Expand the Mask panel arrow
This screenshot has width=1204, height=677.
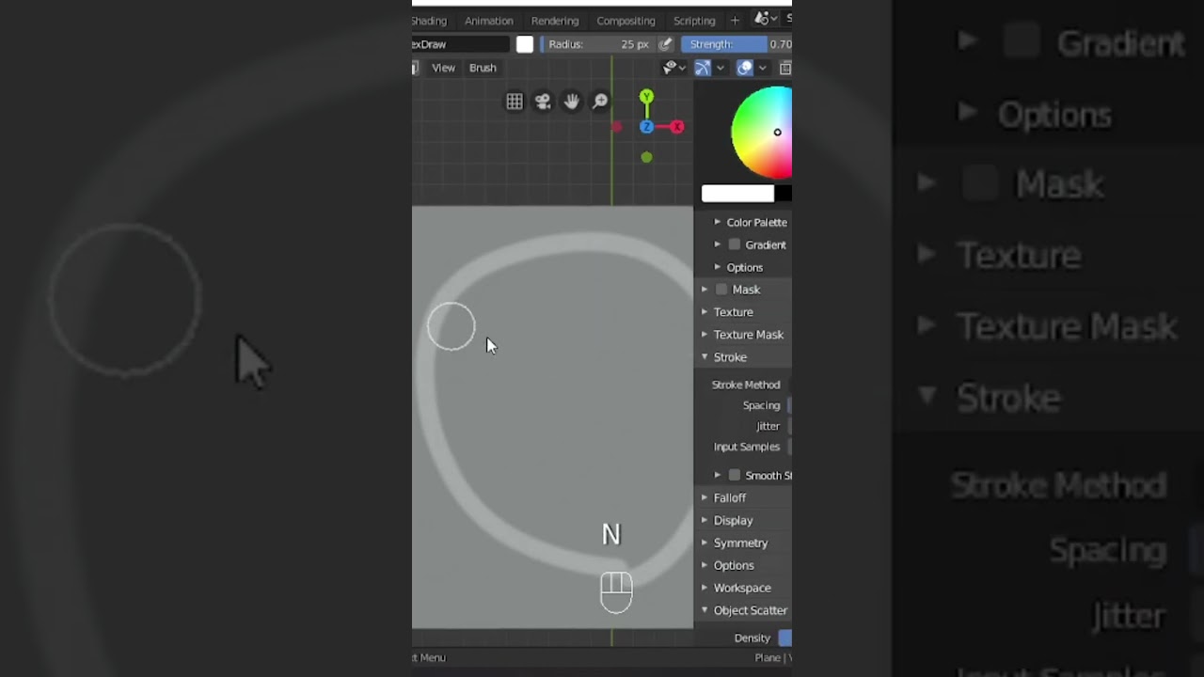tap(705, 290)
